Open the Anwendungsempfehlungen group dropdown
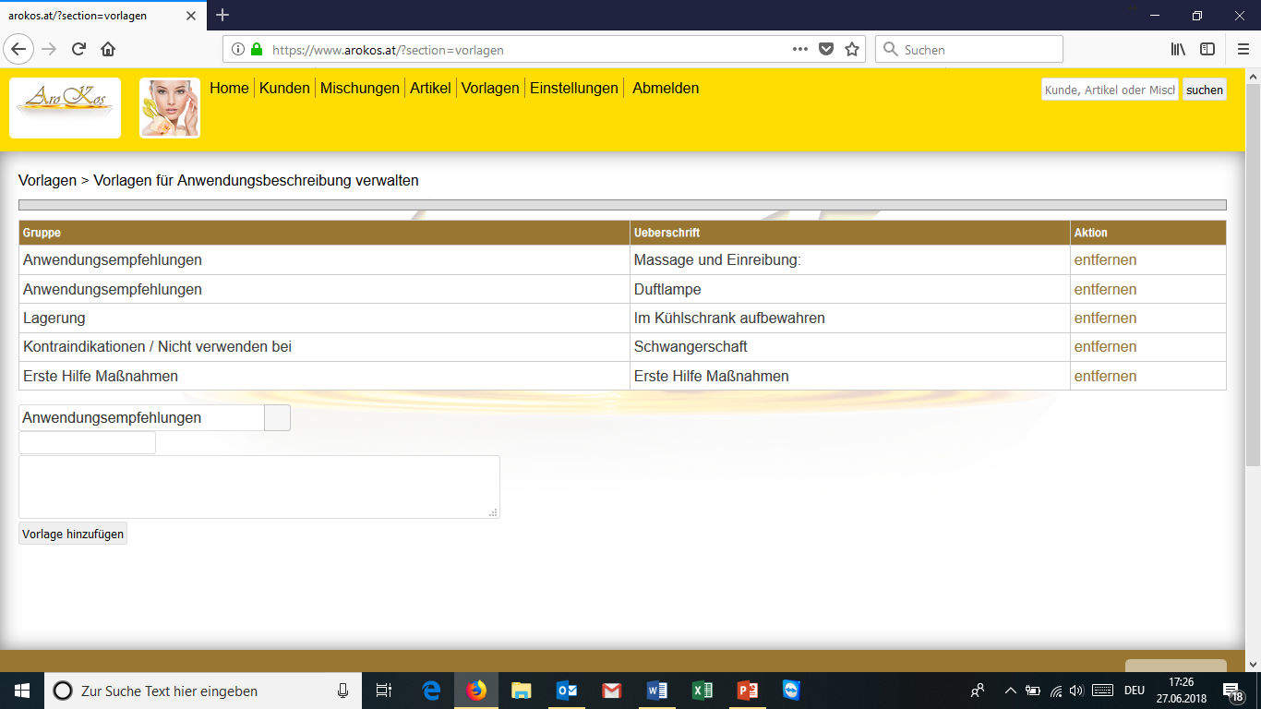The height and width of the screenshot is (709, 1261). coord(154,417)
